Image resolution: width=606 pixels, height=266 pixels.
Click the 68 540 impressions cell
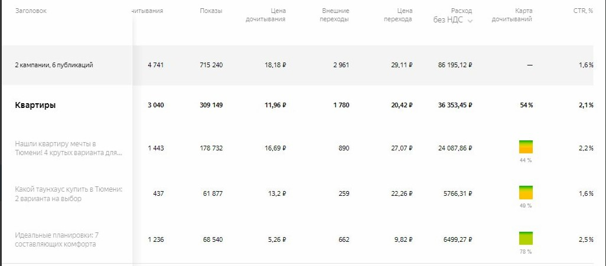(211, 239)
